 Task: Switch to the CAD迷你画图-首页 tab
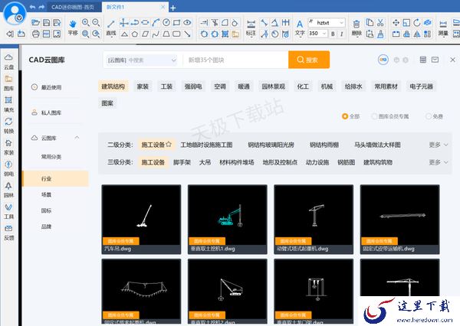[x=73, y=7]
